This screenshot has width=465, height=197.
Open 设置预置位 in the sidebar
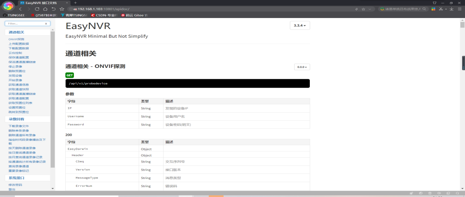(17, 107)
